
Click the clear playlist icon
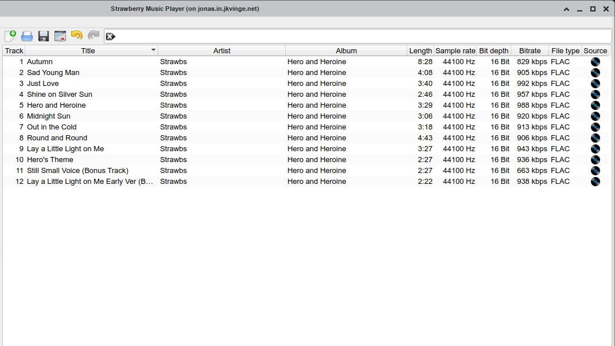pyautogui.click(x=60, y=36)
